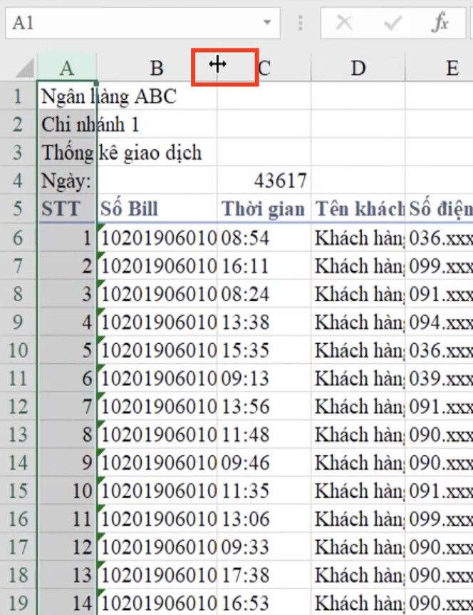Click cell containing 'Chi nhánh 1'
The width and height of the screenshot is (473, 615).
(x=67, y=124)
